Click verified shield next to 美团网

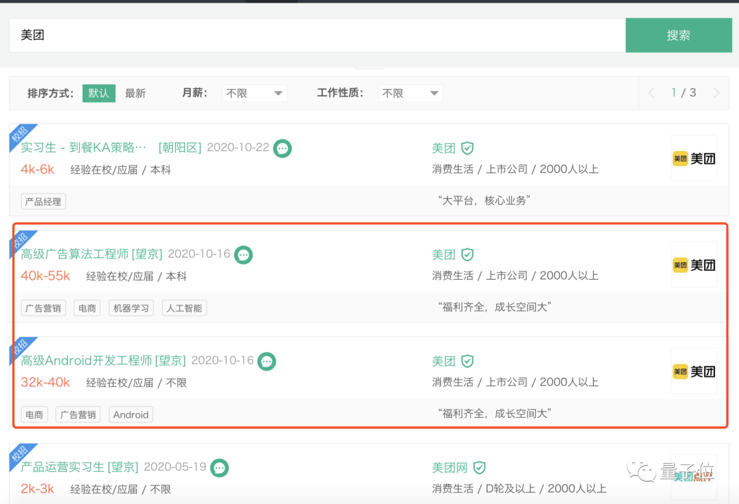(480, 468)
